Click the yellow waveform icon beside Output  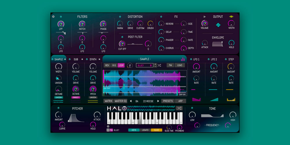231,17
